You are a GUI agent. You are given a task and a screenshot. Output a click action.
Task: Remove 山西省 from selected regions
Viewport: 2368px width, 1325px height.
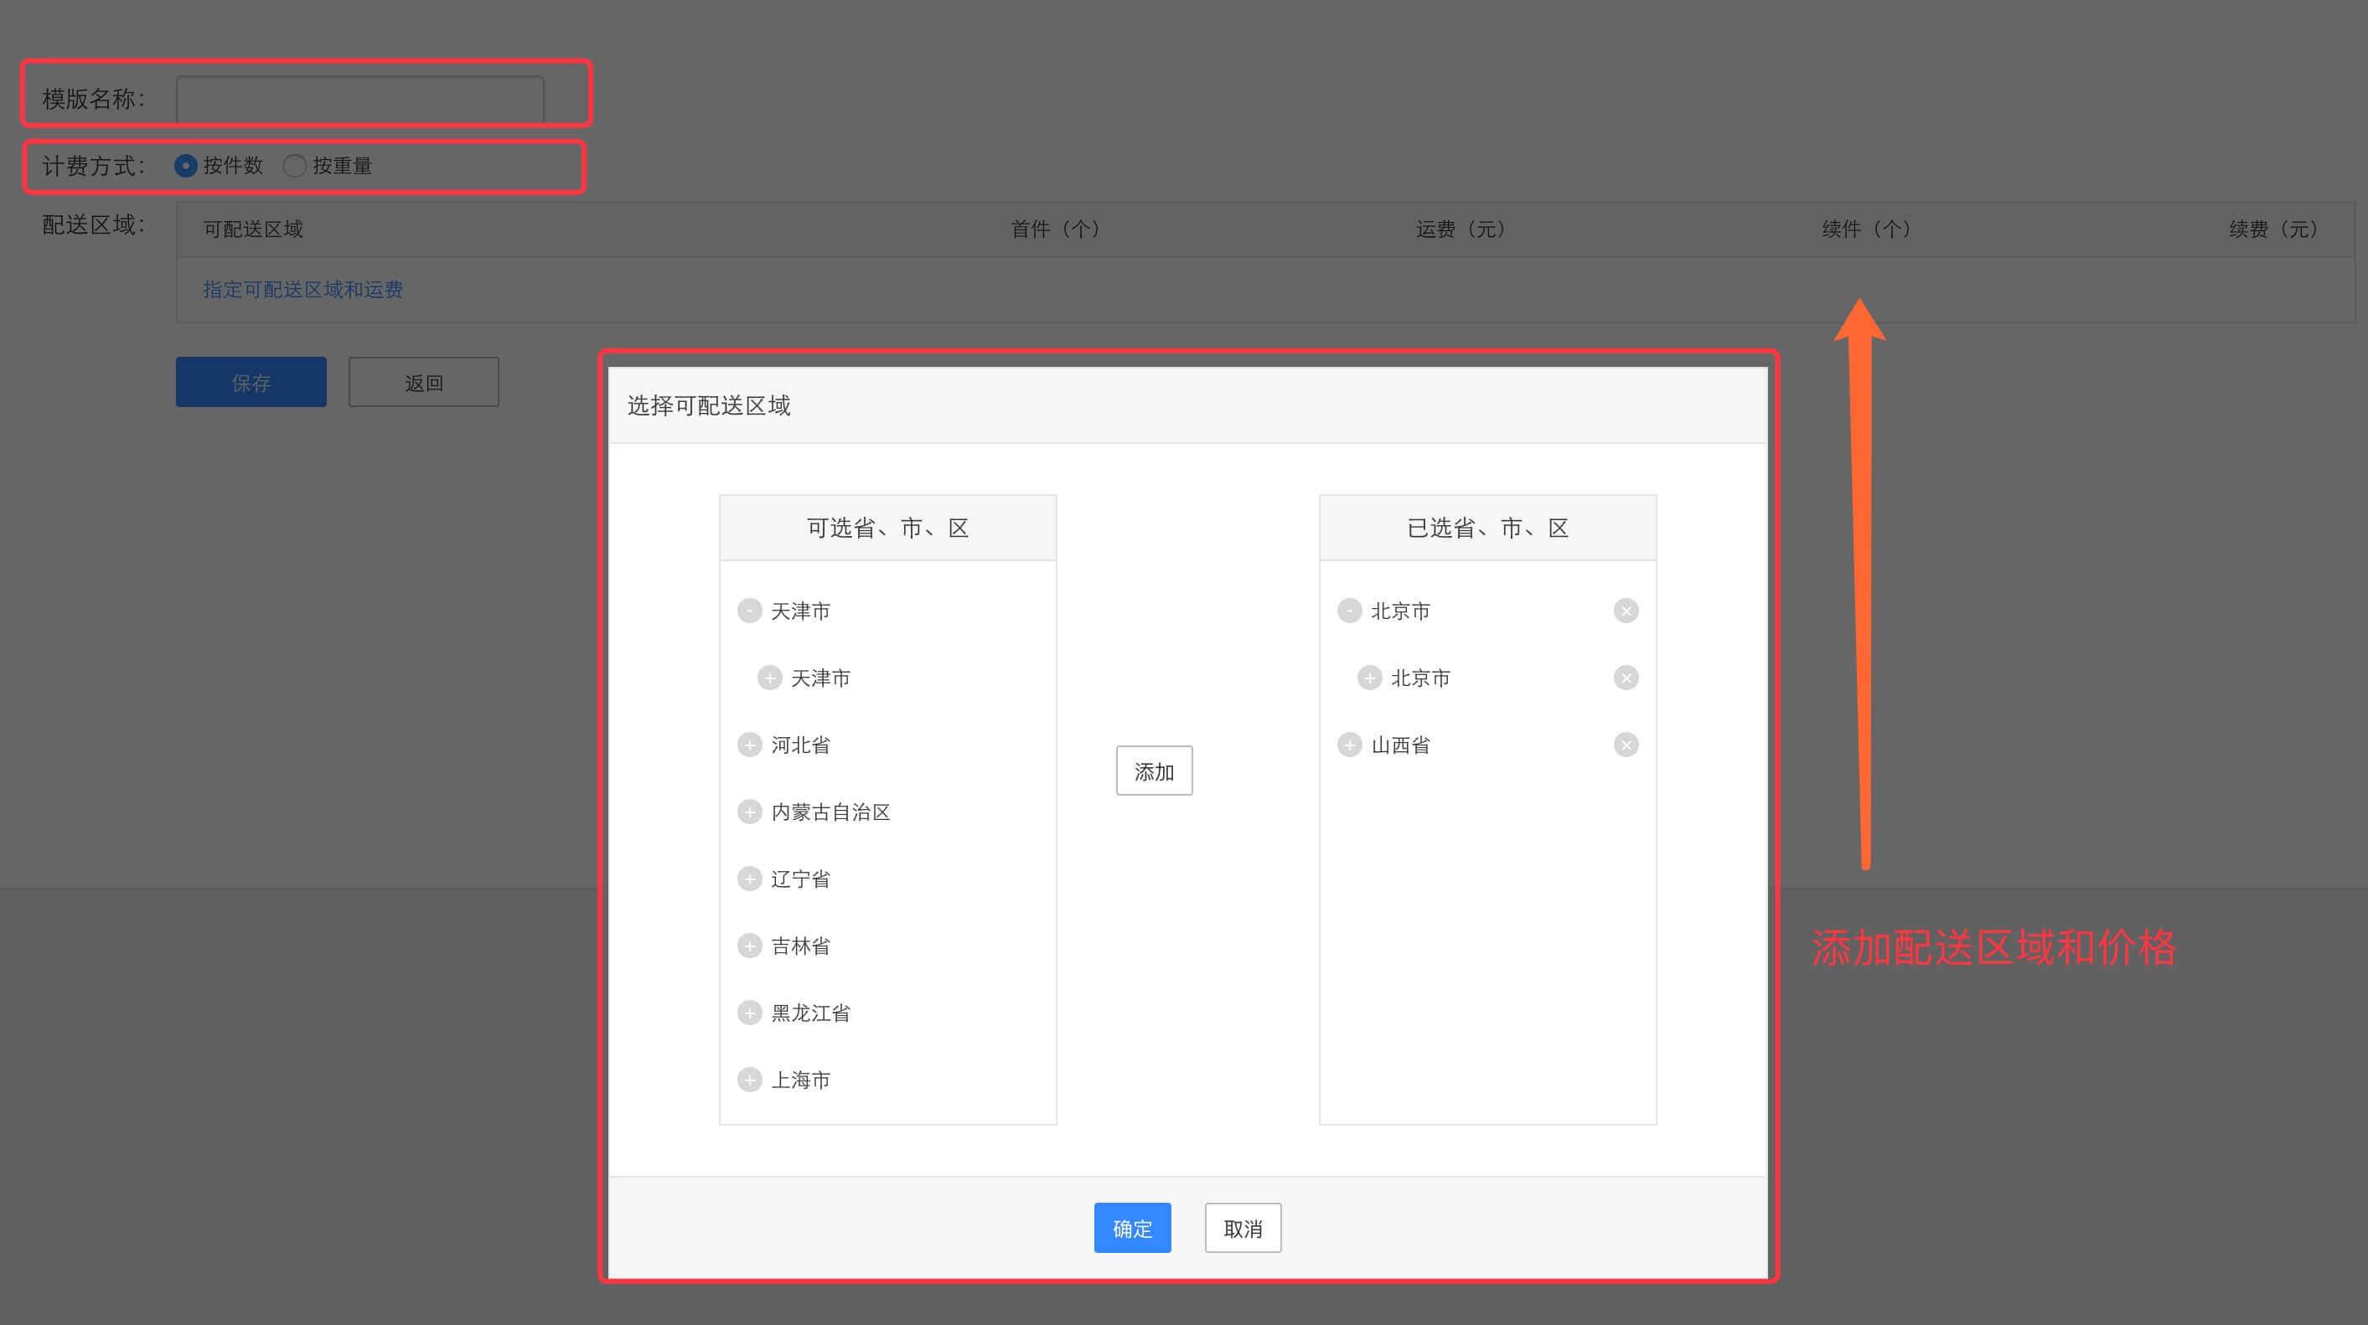click(x=1626, y=745)
